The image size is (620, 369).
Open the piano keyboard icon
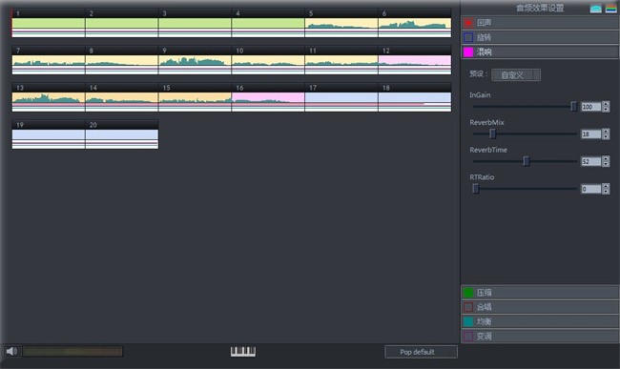coord(243,351)
